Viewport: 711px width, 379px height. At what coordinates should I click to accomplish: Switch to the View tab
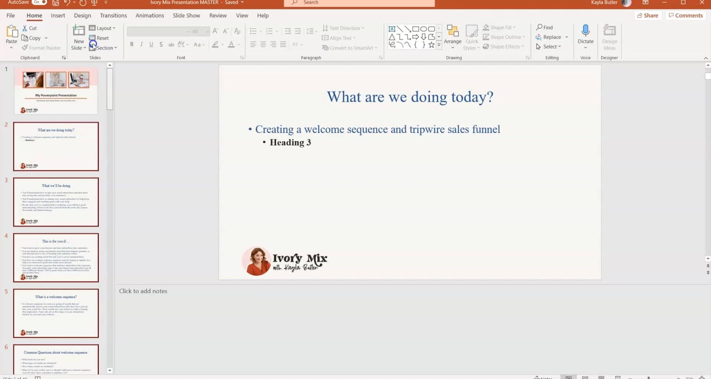click(242, 16)
